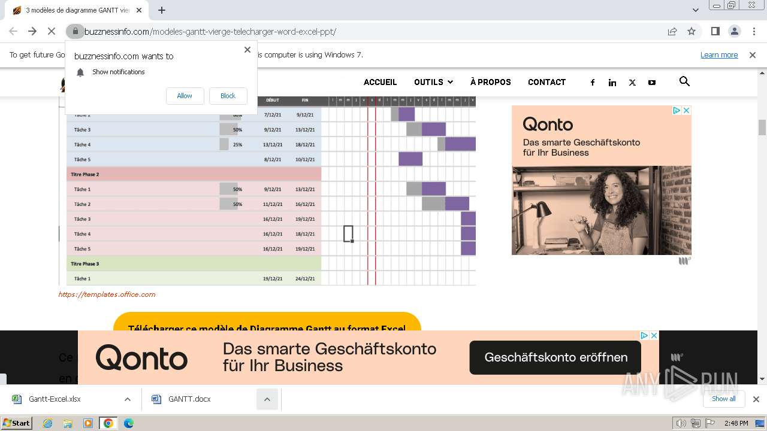This screenshot has width=767, height=431.
Task: Open CONTACT page
Action: coord(546,82)
